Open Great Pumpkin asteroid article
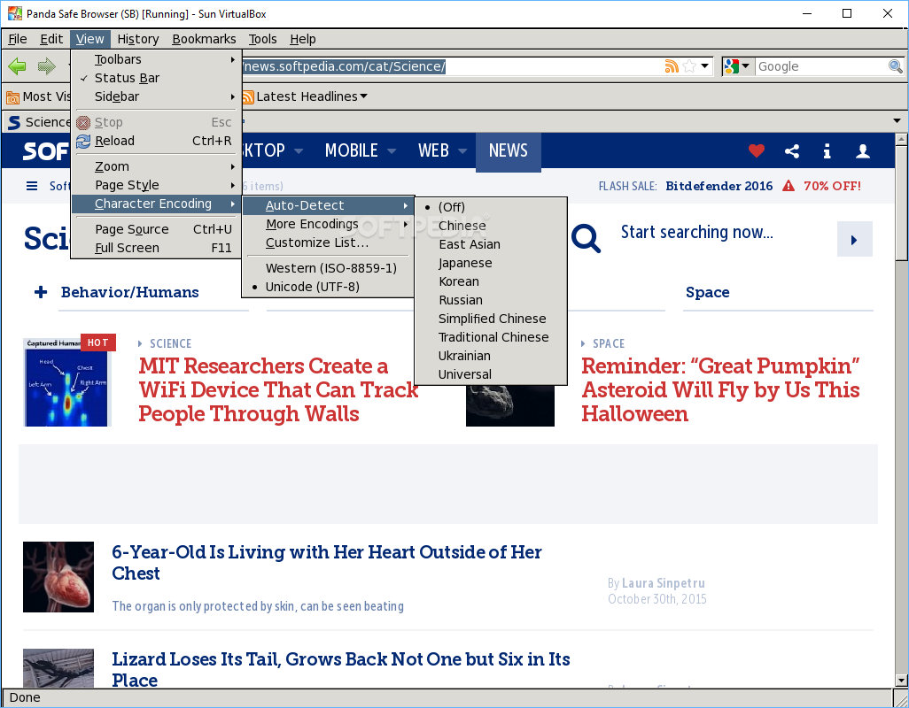Screen dimensions: 909x708 coord(720,389)
